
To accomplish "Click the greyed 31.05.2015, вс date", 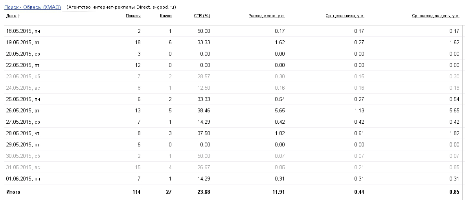I will click(23, 167).
